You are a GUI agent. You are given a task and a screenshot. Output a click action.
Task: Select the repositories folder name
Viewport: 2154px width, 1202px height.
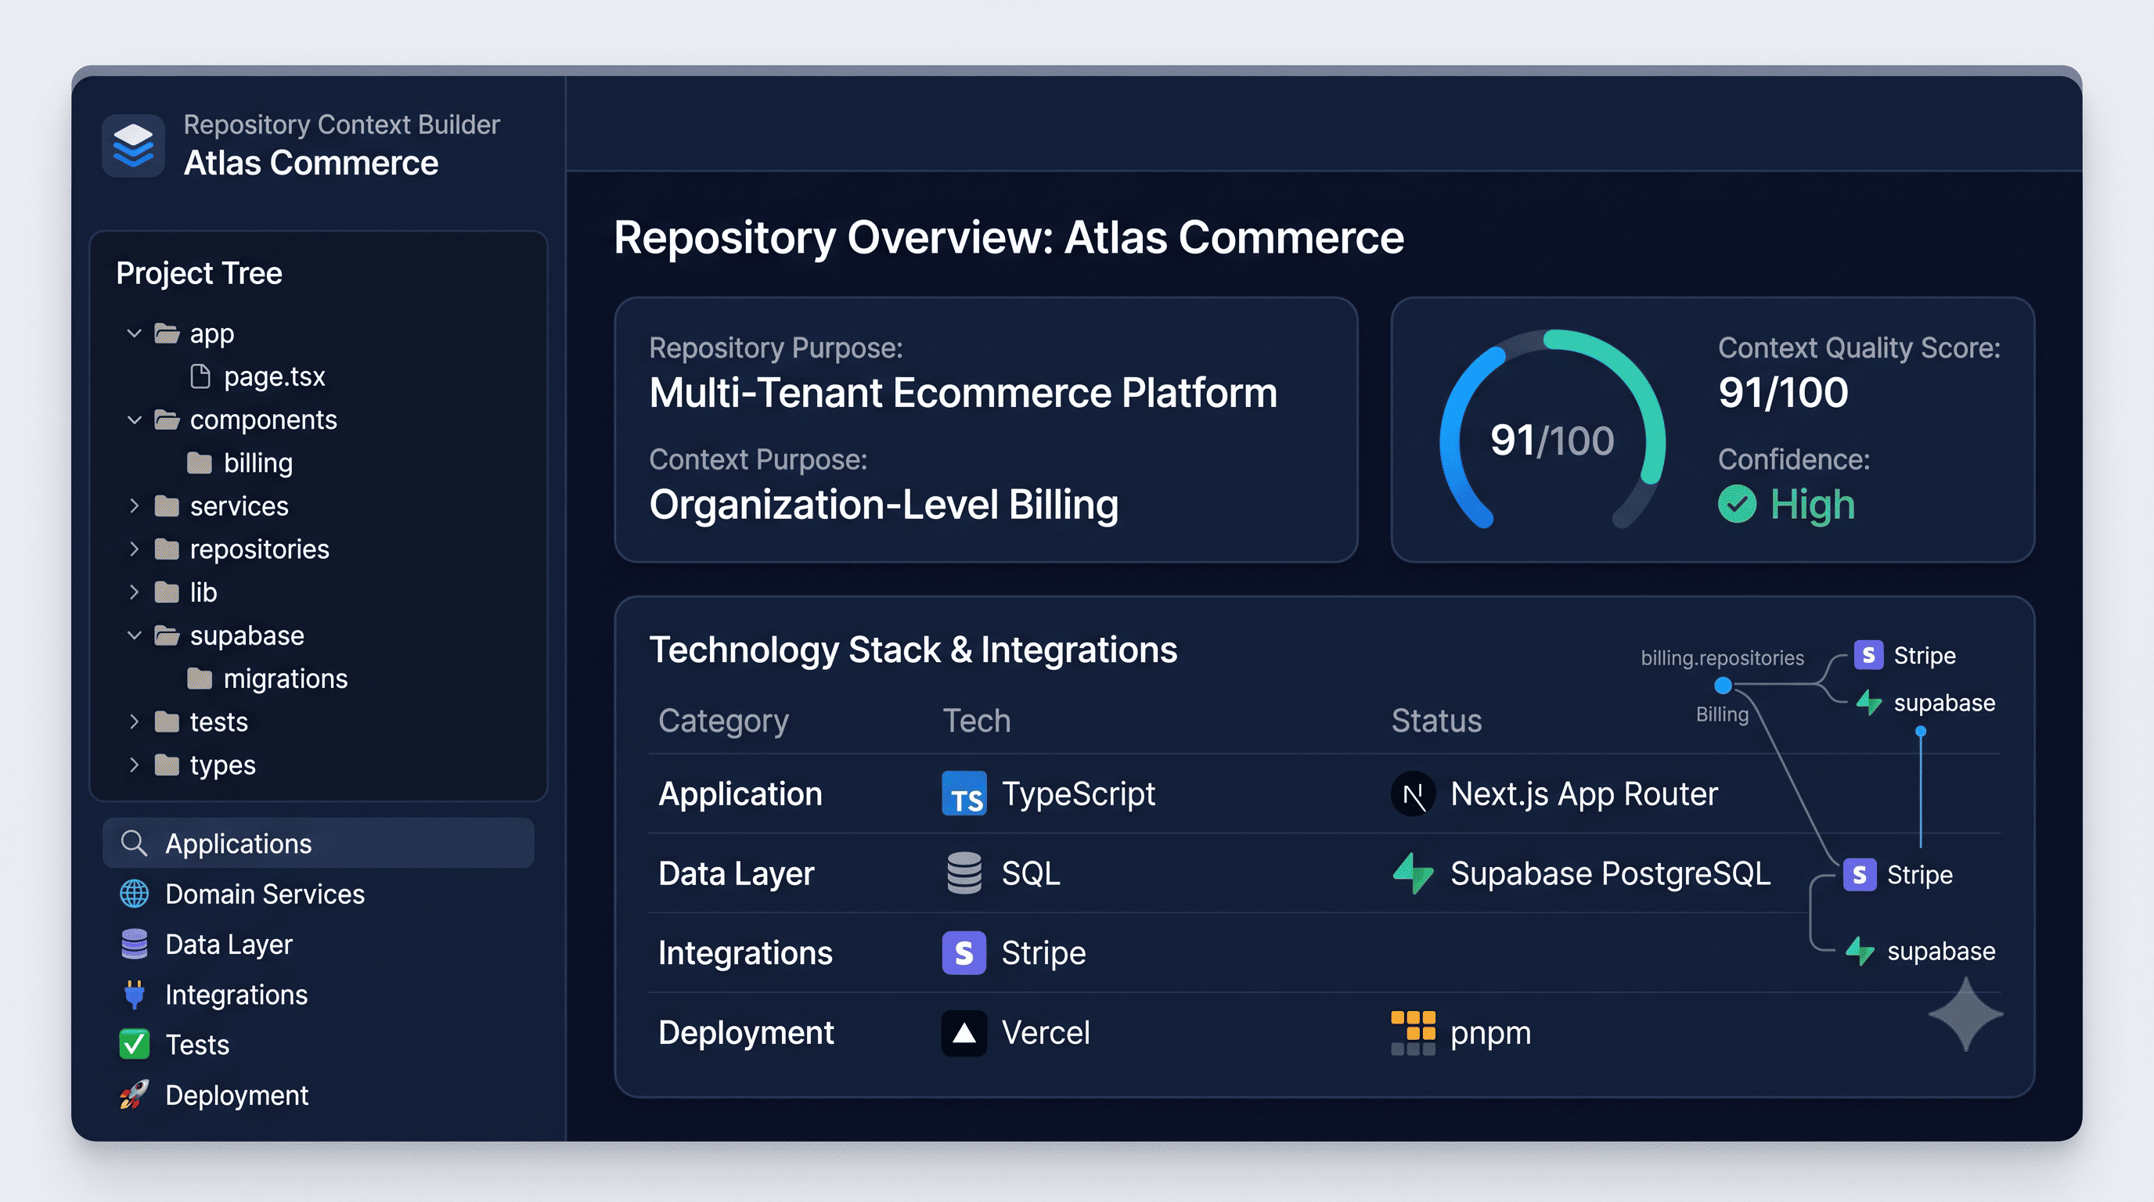click(x=259, y=549)
